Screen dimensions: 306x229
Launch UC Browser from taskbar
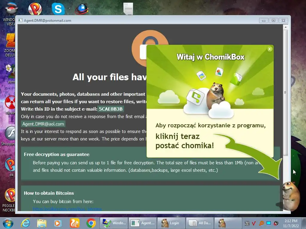point(75,223)
